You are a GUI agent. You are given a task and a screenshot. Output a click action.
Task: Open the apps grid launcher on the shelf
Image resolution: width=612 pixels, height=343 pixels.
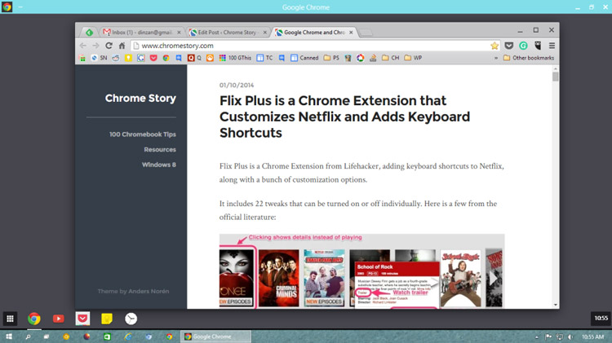10,319
